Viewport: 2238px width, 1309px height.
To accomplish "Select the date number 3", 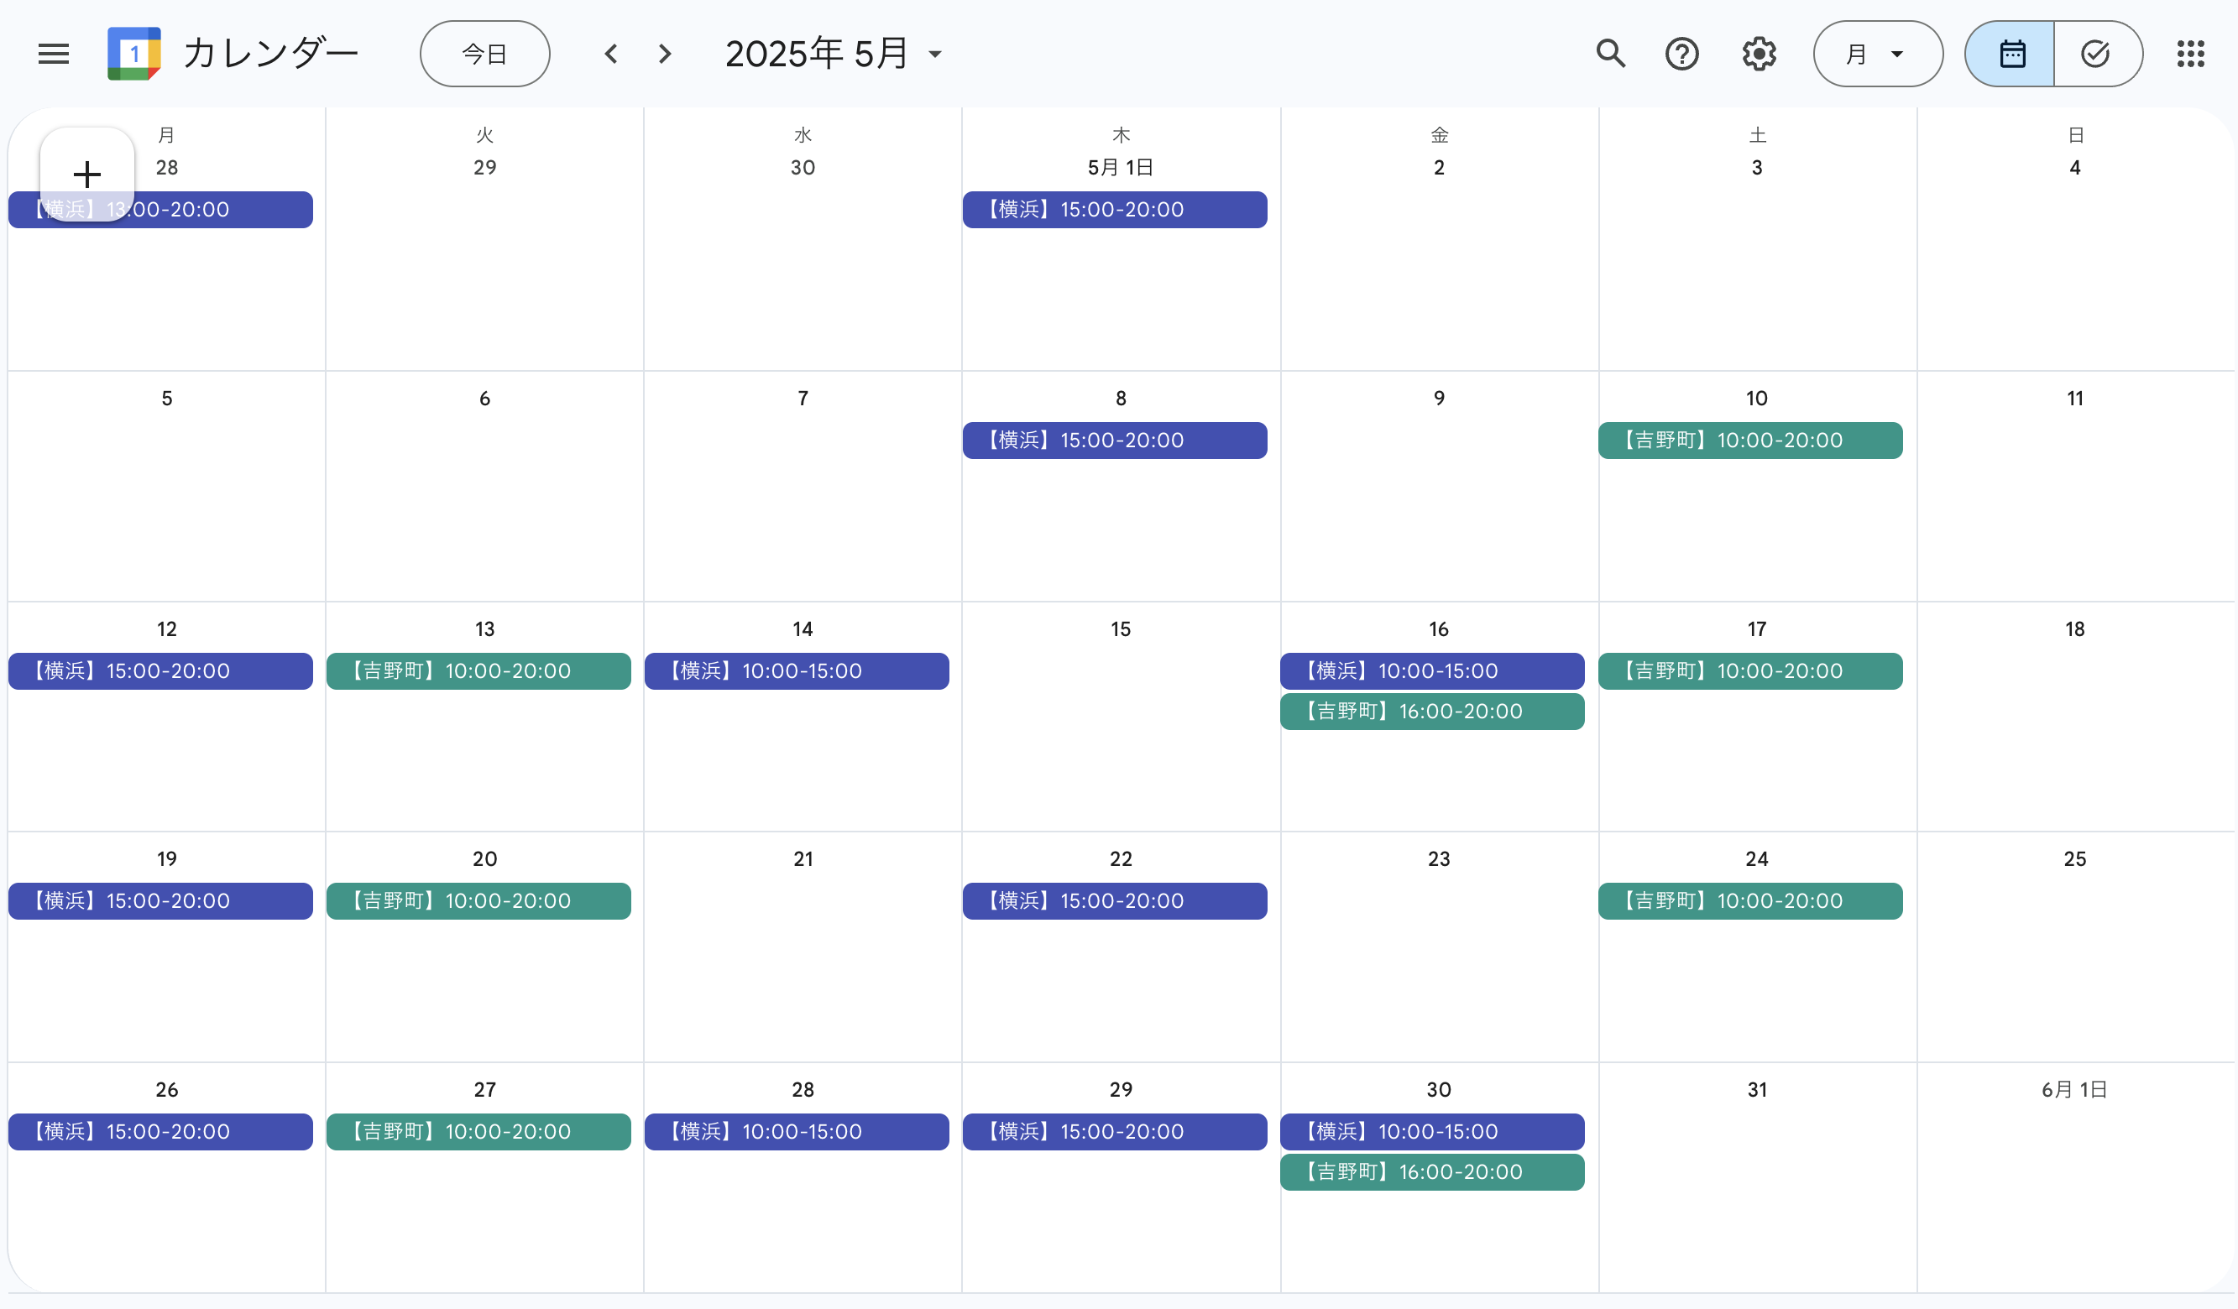I will click(x=1757, y=168).
